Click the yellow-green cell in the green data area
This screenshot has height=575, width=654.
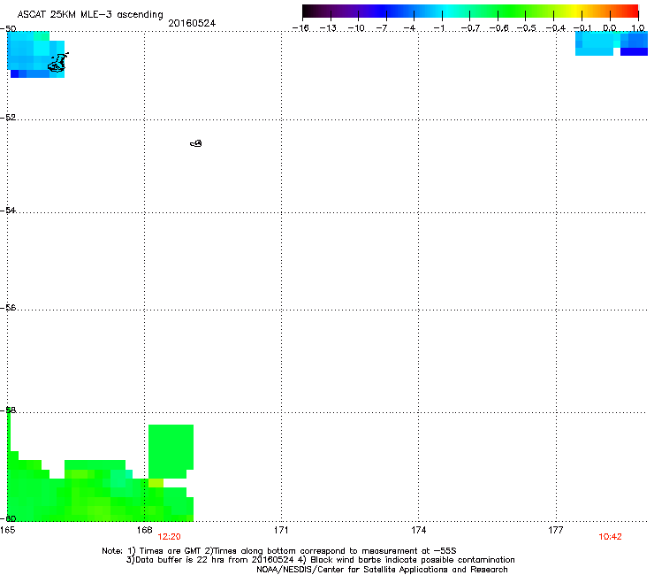tap(156, 483)
